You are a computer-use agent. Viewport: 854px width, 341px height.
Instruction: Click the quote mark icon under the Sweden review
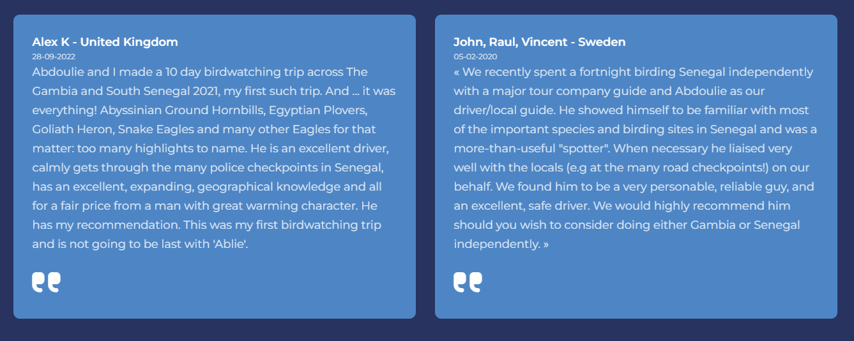tap(468, 282)
